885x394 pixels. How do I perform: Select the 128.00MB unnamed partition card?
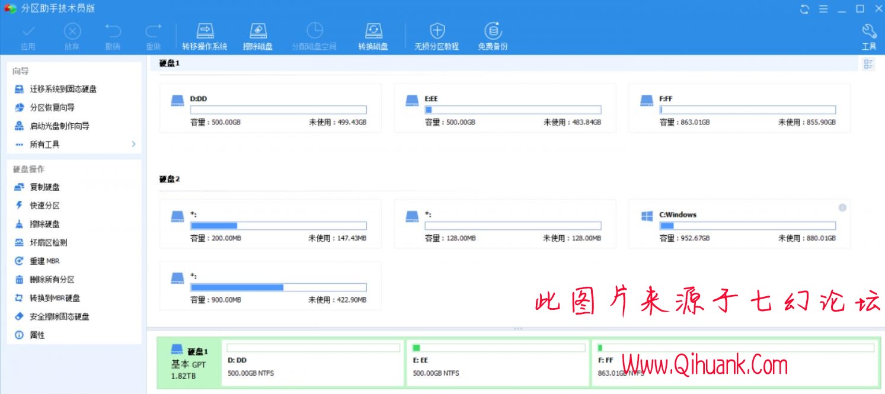click(505, 224)
